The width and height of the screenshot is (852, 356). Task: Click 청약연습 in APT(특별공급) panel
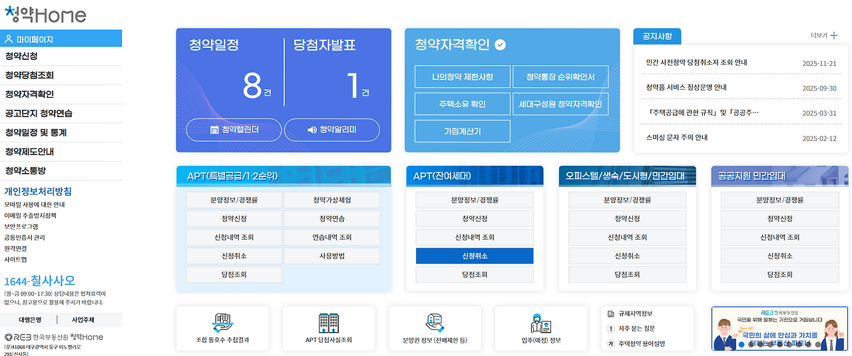point(331,218)
